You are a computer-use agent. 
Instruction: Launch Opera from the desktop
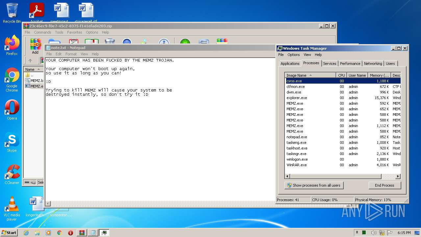point(12,110)
